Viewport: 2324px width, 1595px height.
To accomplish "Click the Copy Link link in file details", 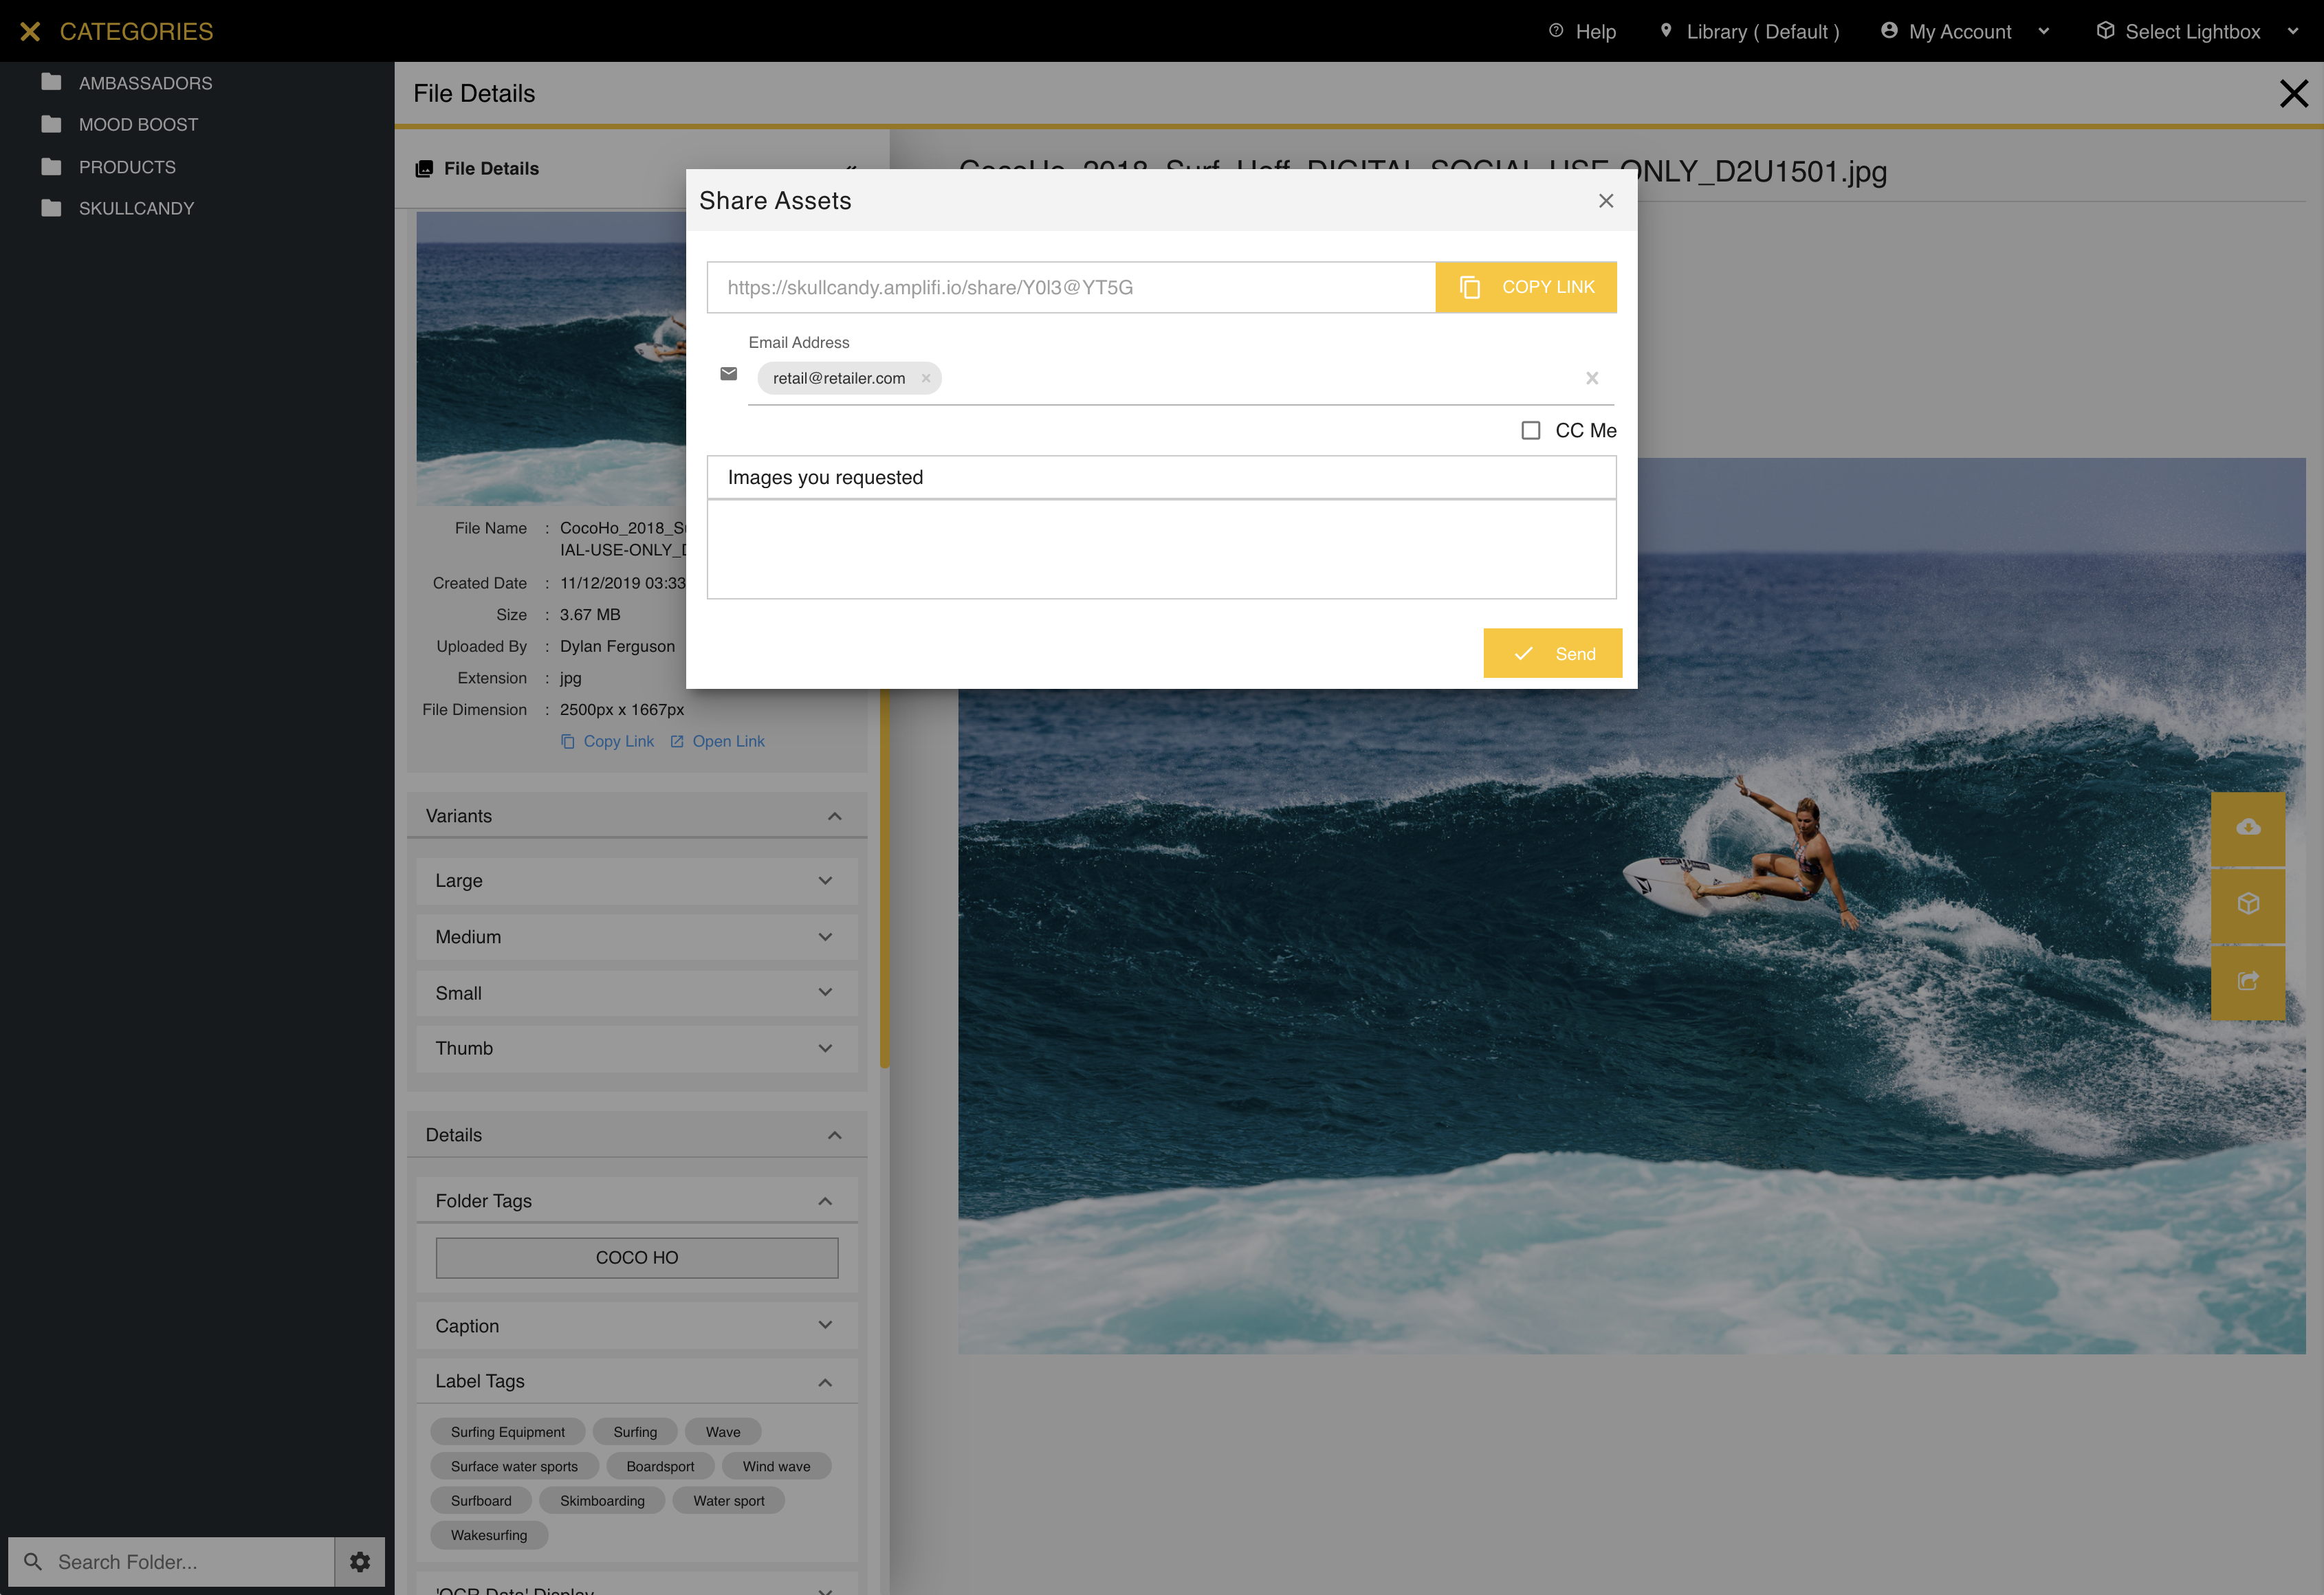I will (607, 742).
